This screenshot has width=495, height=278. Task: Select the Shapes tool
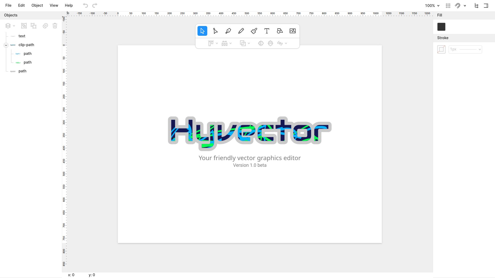[280, 31]
